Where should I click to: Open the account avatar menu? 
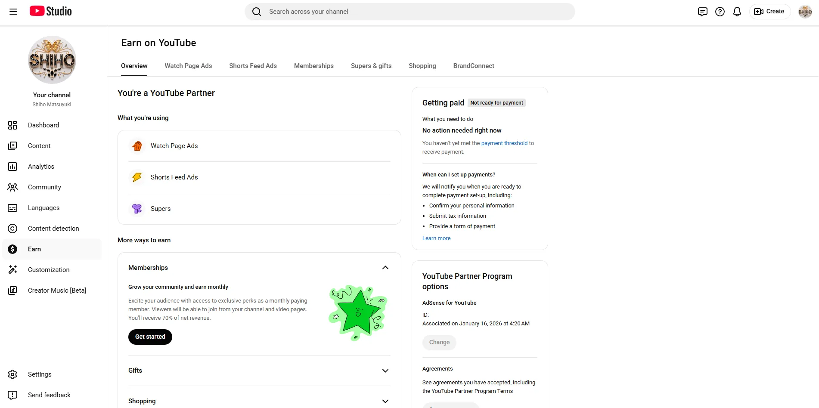(x=805, y=12)
